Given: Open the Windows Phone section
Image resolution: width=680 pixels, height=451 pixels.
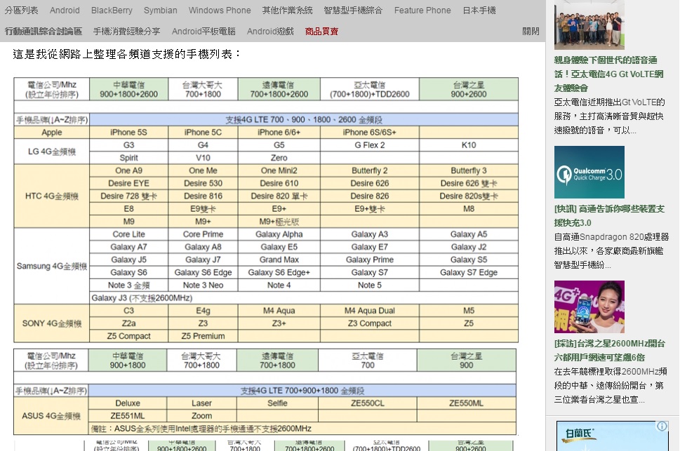Looking at the screenshot, I should (220, 10).
